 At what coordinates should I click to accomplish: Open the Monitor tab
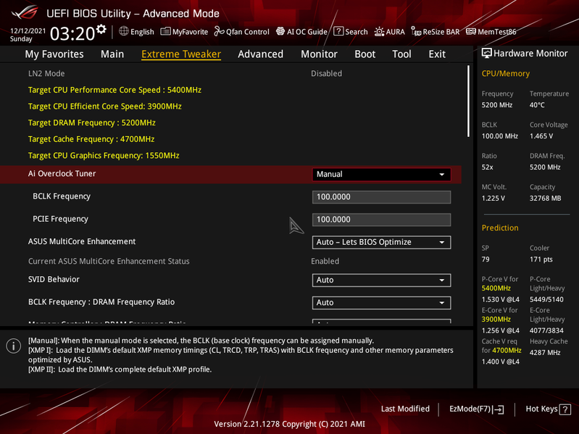tap(319, 54)
